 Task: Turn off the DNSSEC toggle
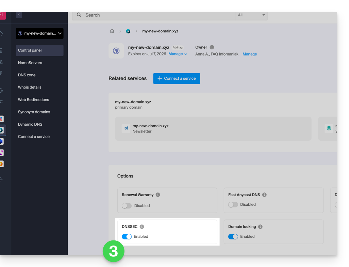[127, 236]
